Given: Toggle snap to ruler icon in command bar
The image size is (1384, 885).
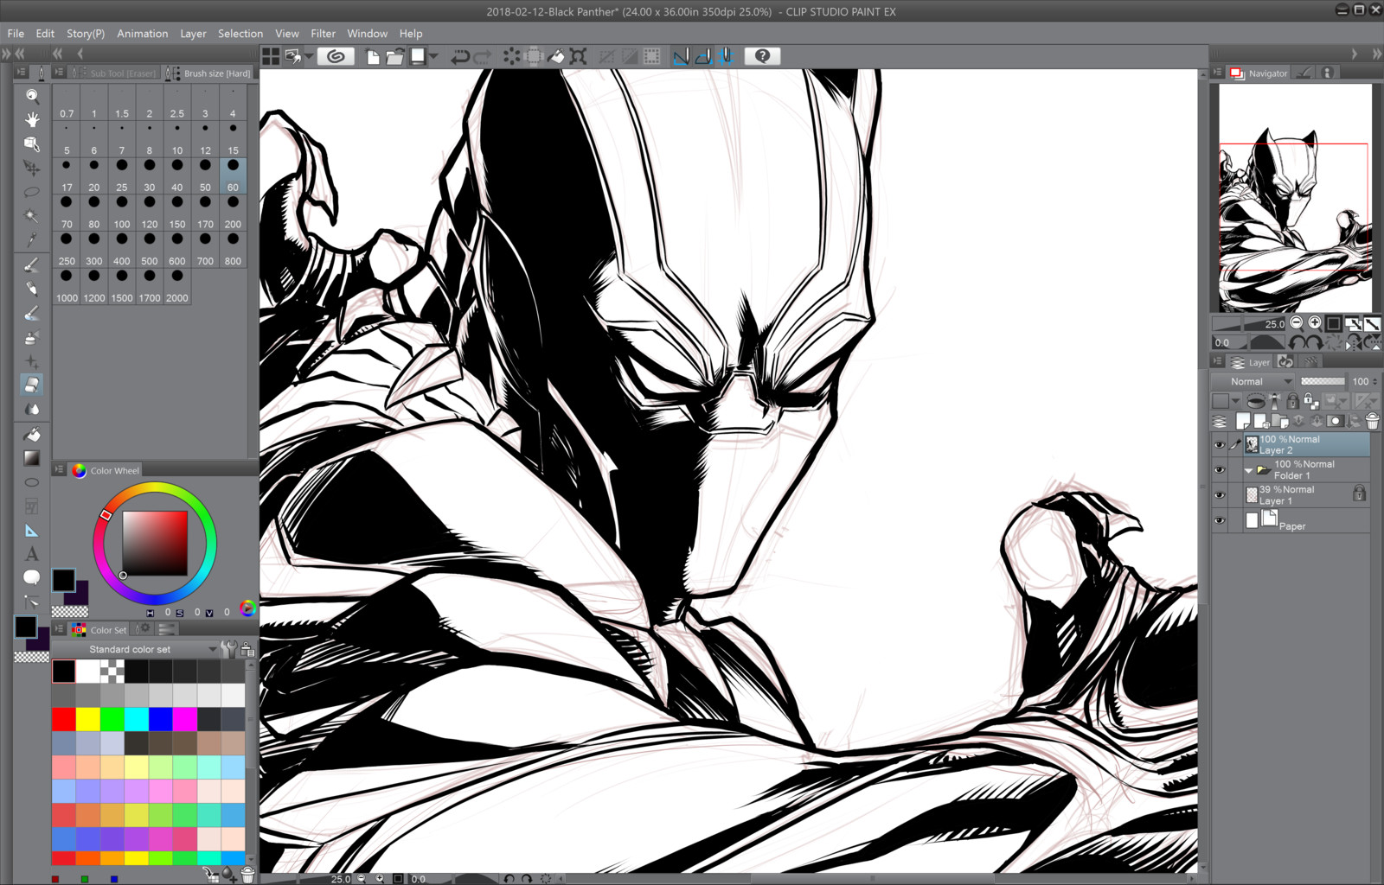Looking at the screenshot, I should (682, 57).
